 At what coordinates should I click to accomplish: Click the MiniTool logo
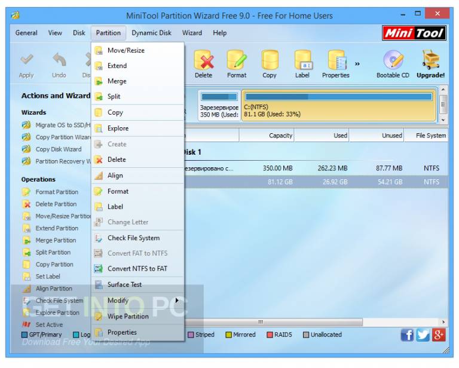pos(414,33)
